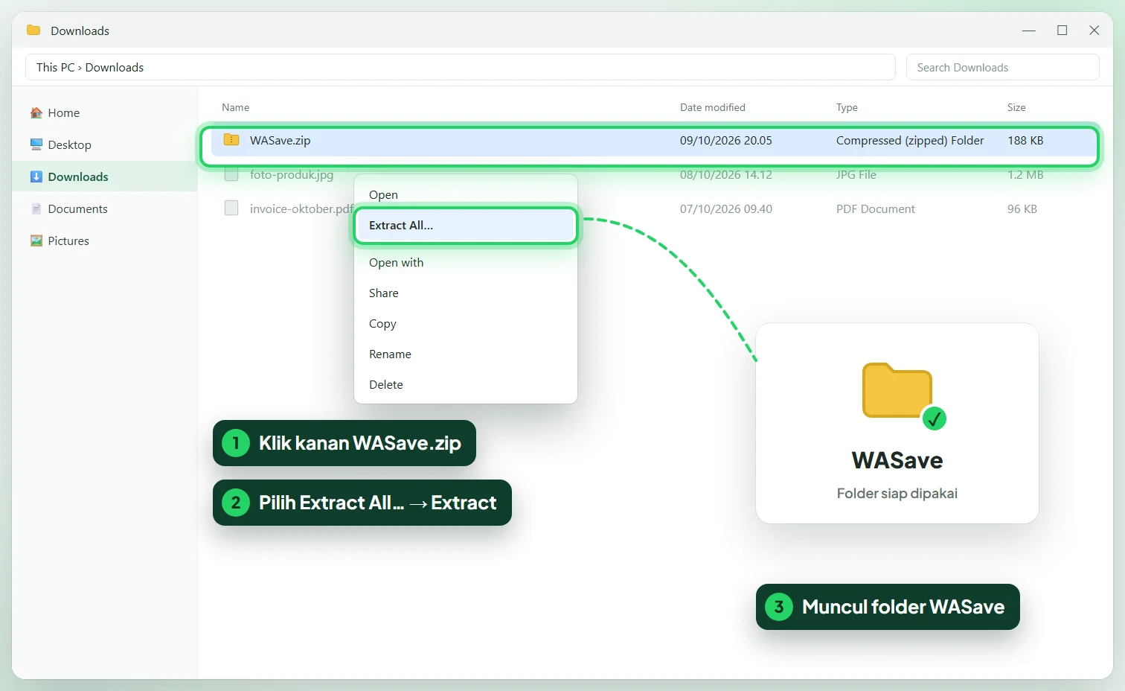The width and height of the screenshot is (1125, 691).
Task: Maximize the Downloads window
Action: tap(1062, 31)
